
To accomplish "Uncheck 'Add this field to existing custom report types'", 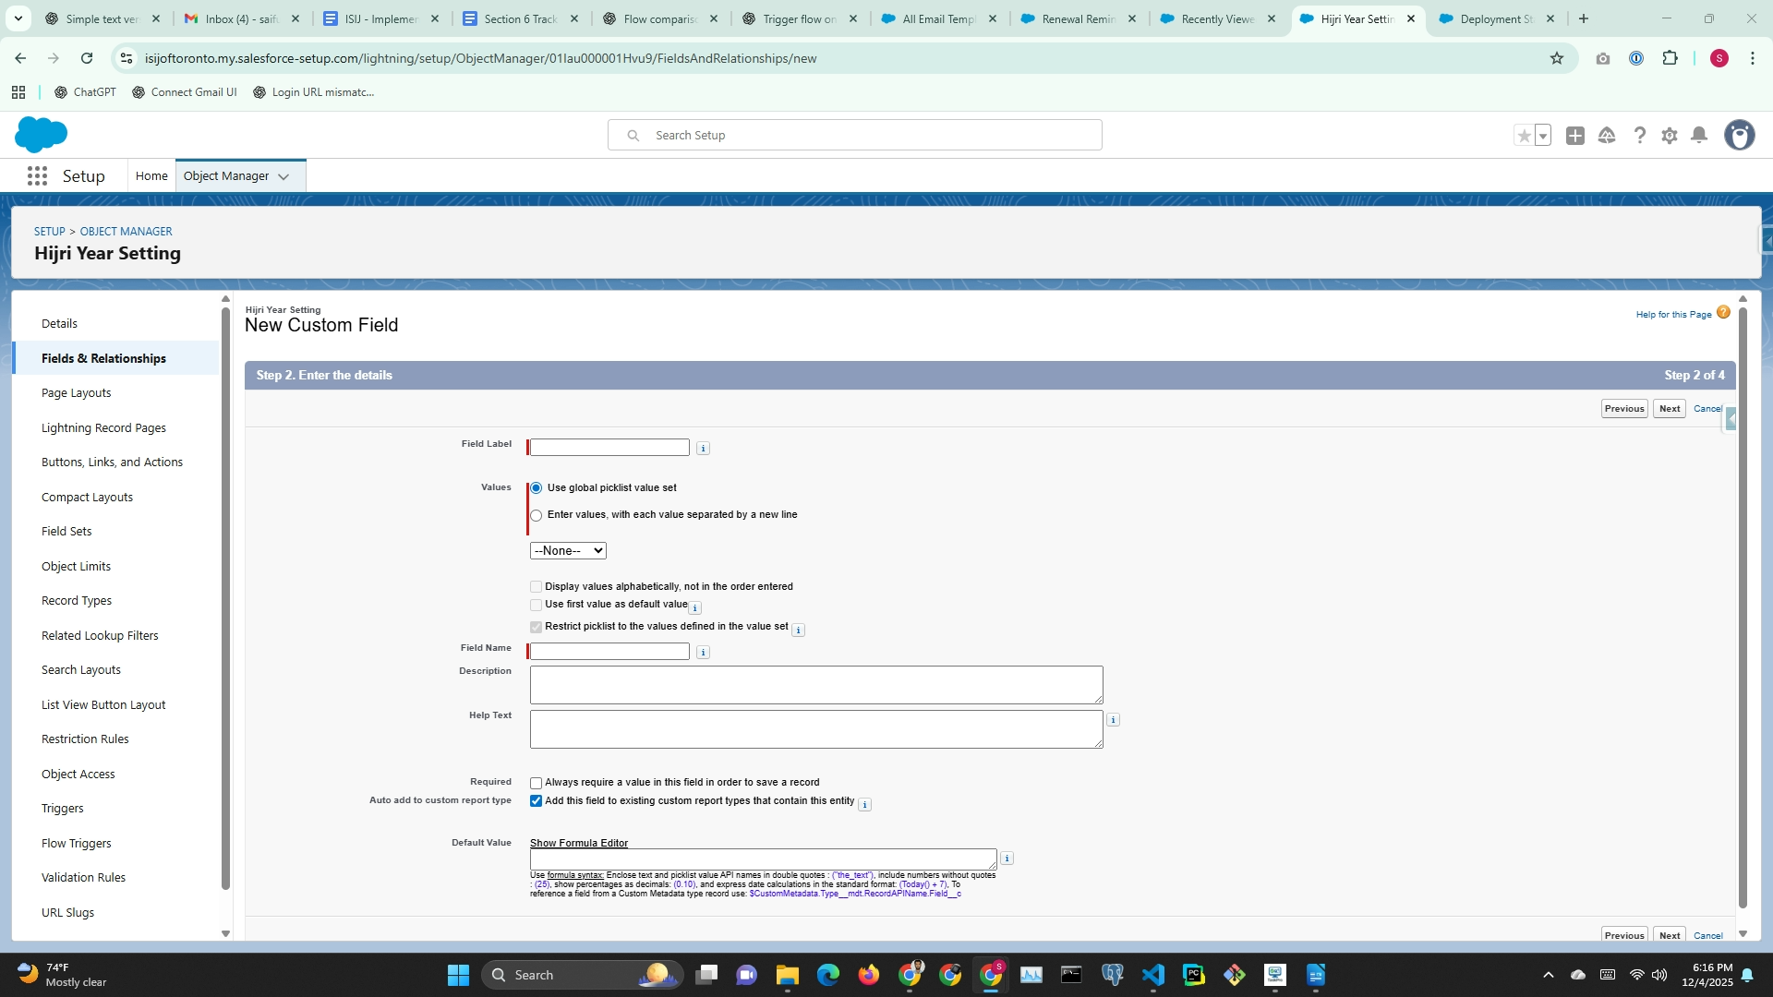I will tap(537, 801).
